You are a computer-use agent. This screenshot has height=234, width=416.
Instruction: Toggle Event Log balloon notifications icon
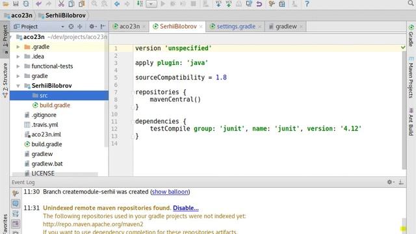(16, 203)
